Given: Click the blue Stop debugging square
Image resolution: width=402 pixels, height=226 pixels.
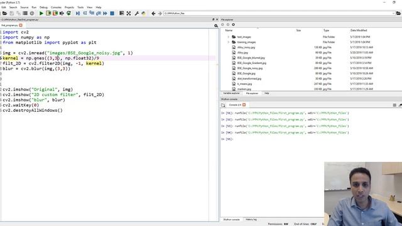Looking at the screenshot, I should [x=112, y=13].
